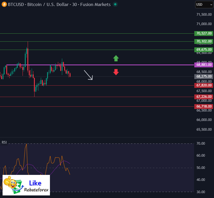Select the purple 68,883.00 price label
214x198 pixels.
(x=204, y=65)
